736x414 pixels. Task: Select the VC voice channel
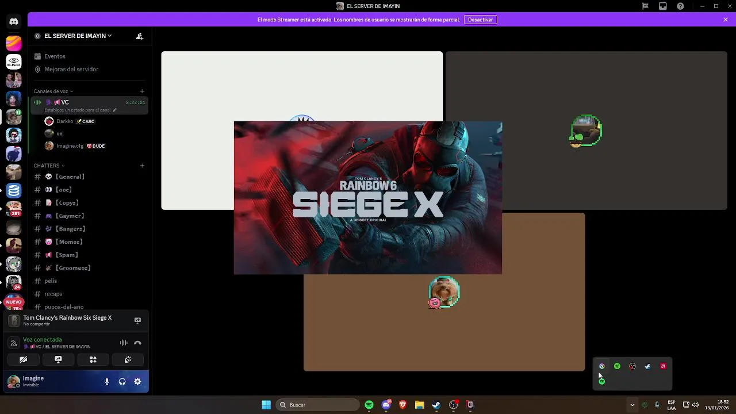point(89,105)
